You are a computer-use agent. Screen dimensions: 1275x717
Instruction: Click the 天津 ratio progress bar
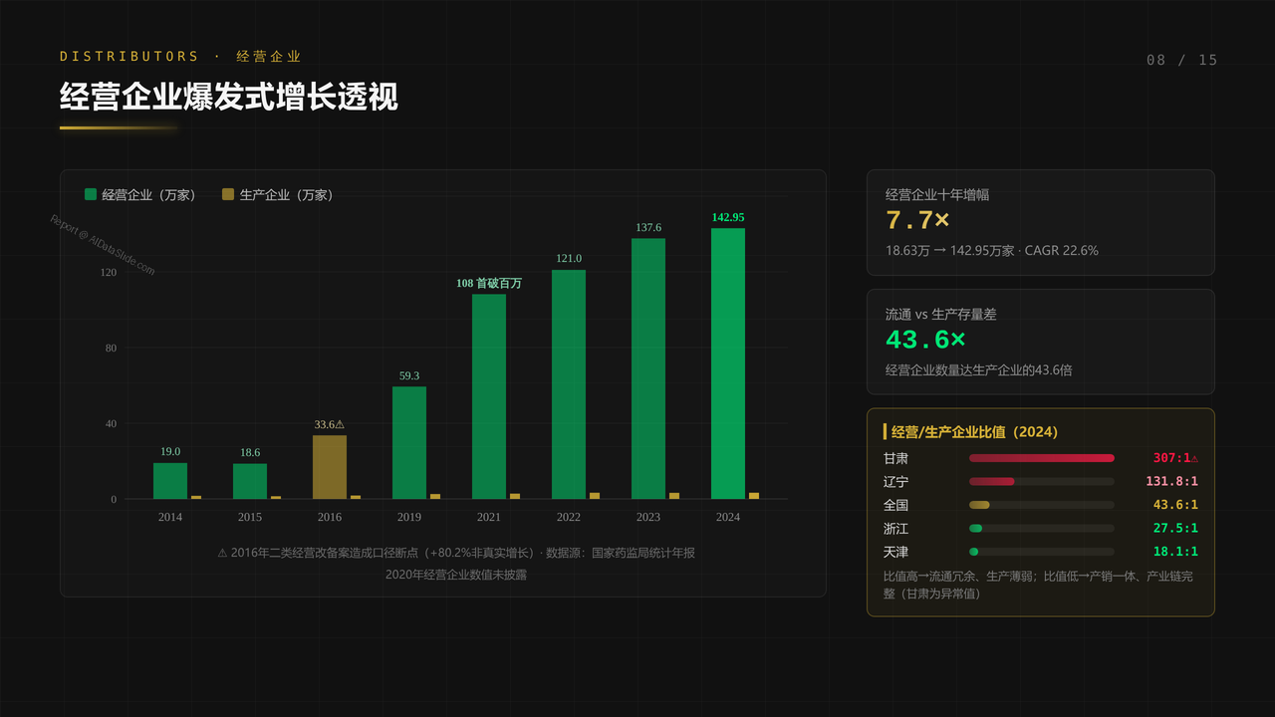1042,552
